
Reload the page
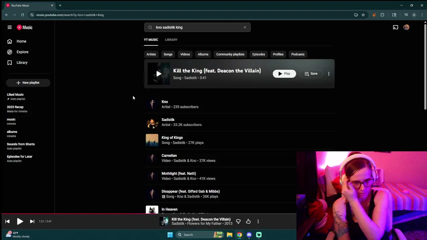pos(22,15)
